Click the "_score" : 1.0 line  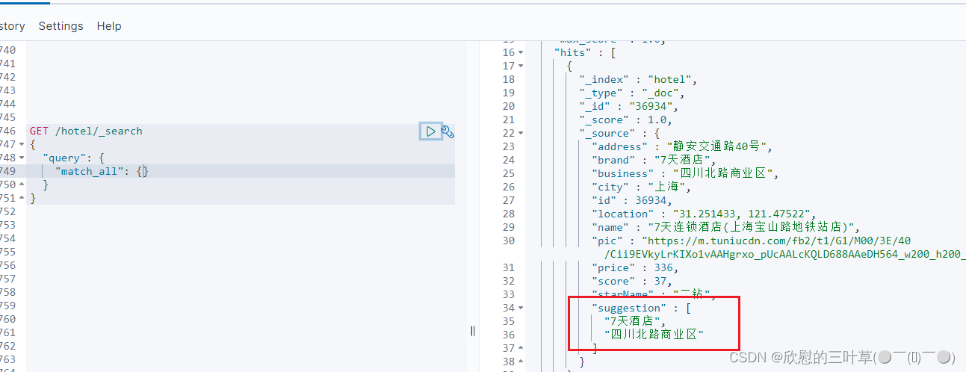point(625,120)
